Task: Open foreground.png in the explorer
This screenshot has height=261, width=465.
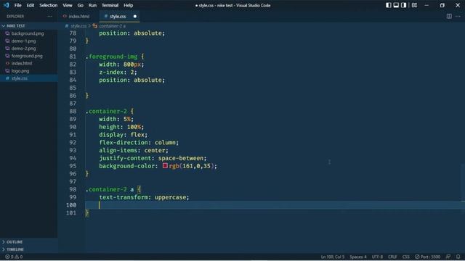Action: coord(27,56)
